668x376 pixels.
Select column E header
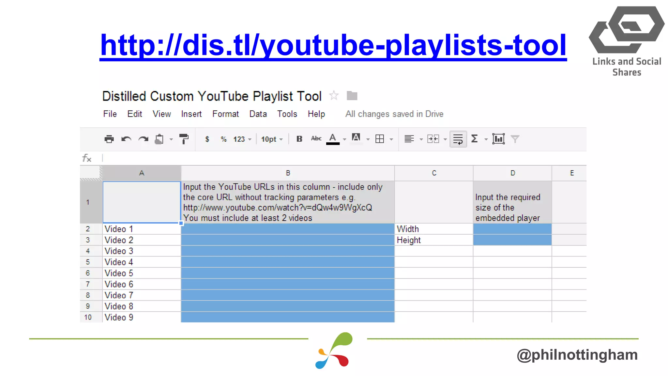(569, 173)
